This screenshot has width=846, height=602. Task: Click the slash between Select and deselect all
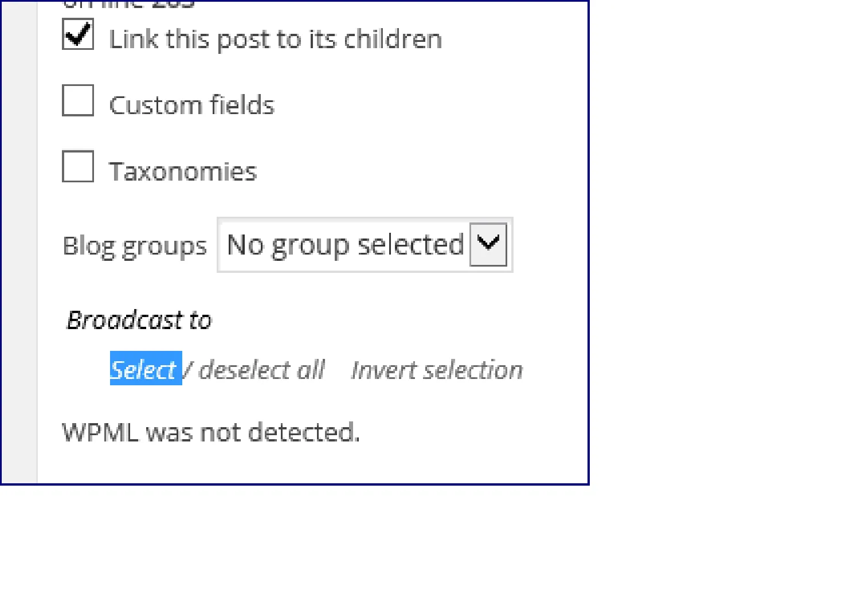pos(189,370)
